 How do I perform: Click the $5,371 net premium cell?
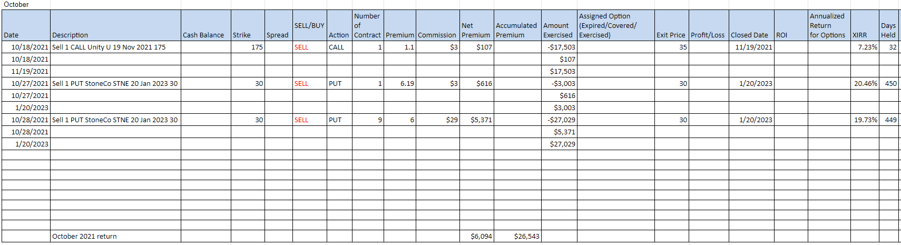(x=477, y=120)
